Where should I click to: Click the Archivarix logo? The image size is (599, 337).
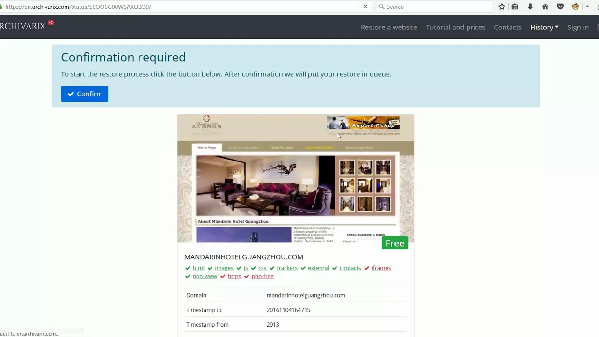(x=22, y=26)
